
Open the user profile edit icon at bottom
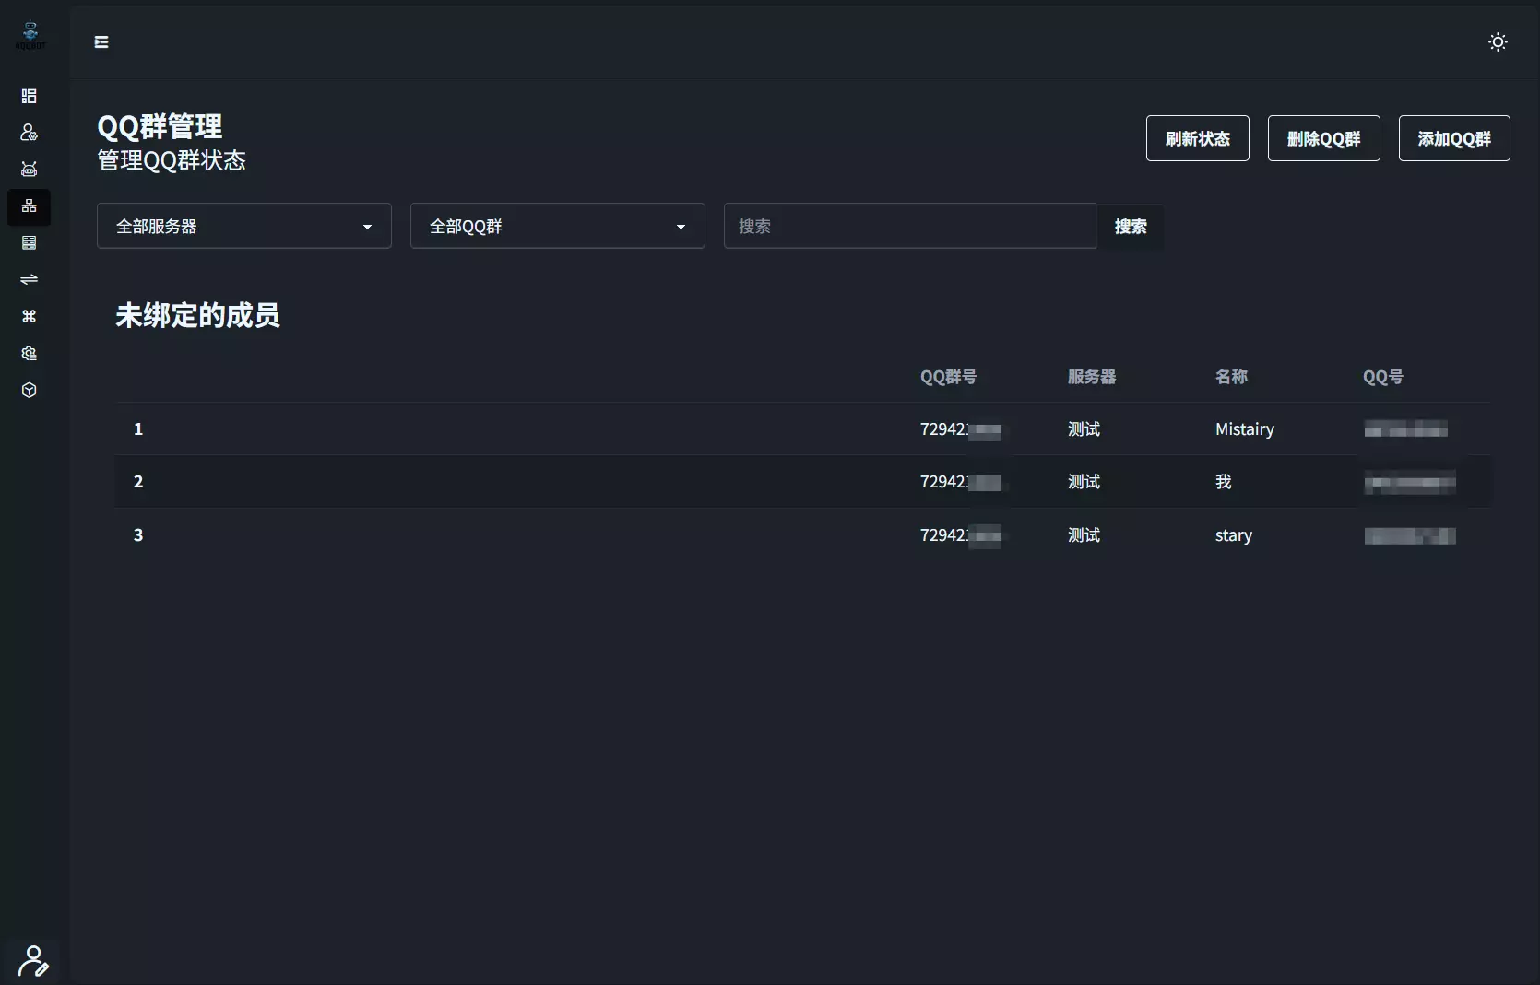pos(33,961)
